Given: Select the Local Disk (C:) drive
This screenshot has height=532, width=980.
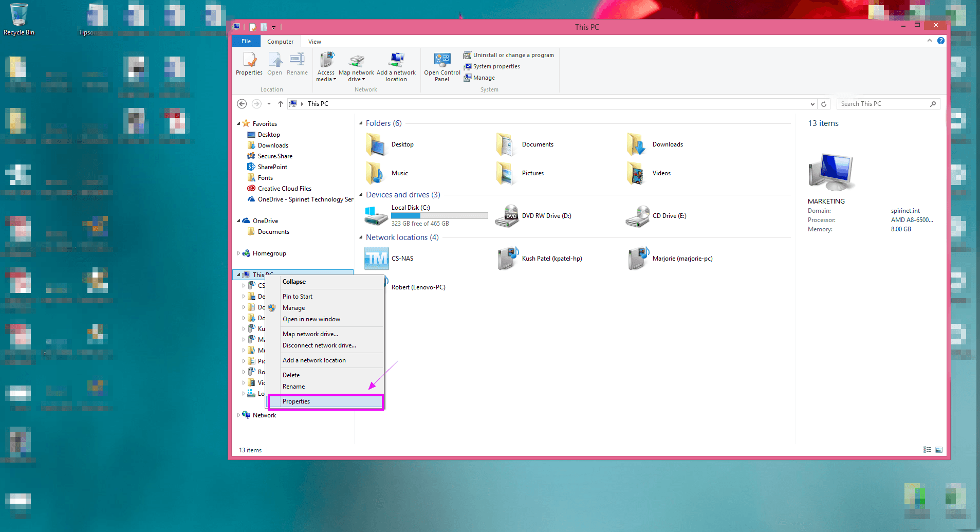Looking at the screenshot, I should (427, 216).
